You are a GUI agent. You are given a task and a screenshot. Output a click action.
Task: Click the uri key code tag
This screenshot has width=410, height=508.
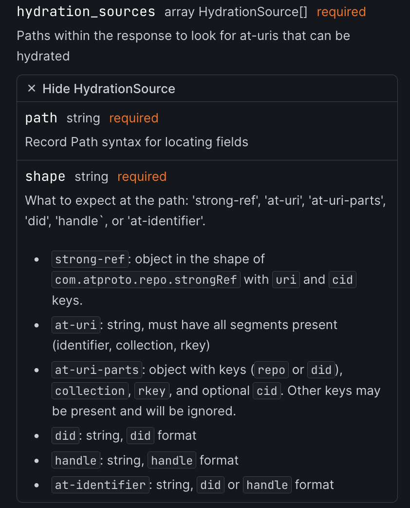click(x=286, y=280)
